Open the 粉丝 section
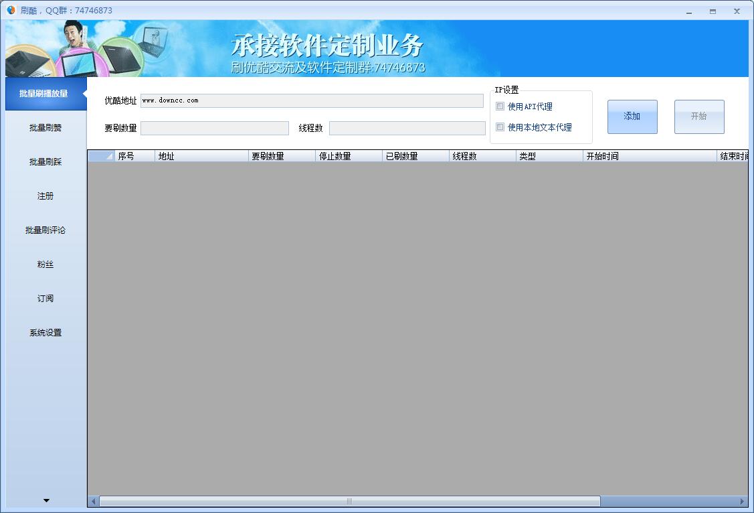The image size is (754, 513). click(44, 264)
